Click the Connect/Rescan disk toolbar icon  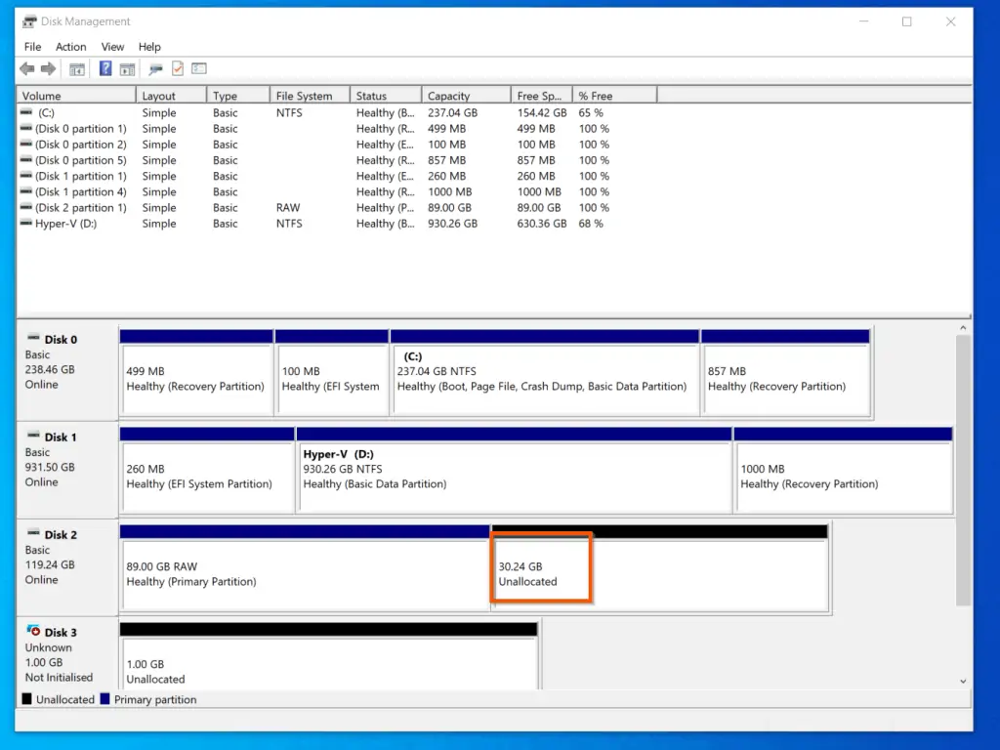click(x=155, y=69)
